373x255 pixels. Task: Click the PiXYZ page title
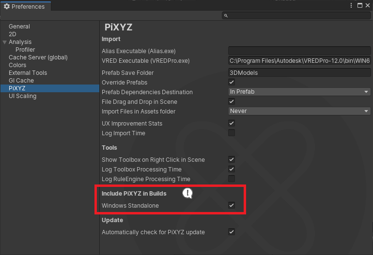click(x=119, y=27)
